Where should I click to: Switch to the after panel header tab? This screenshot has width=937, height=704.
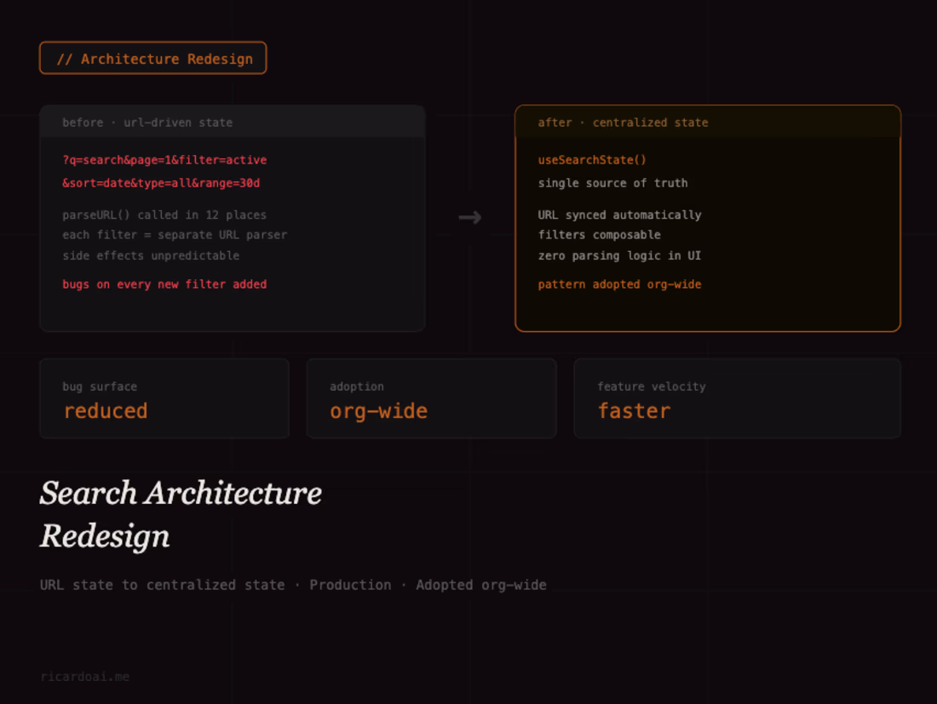[x=621, y=122]
